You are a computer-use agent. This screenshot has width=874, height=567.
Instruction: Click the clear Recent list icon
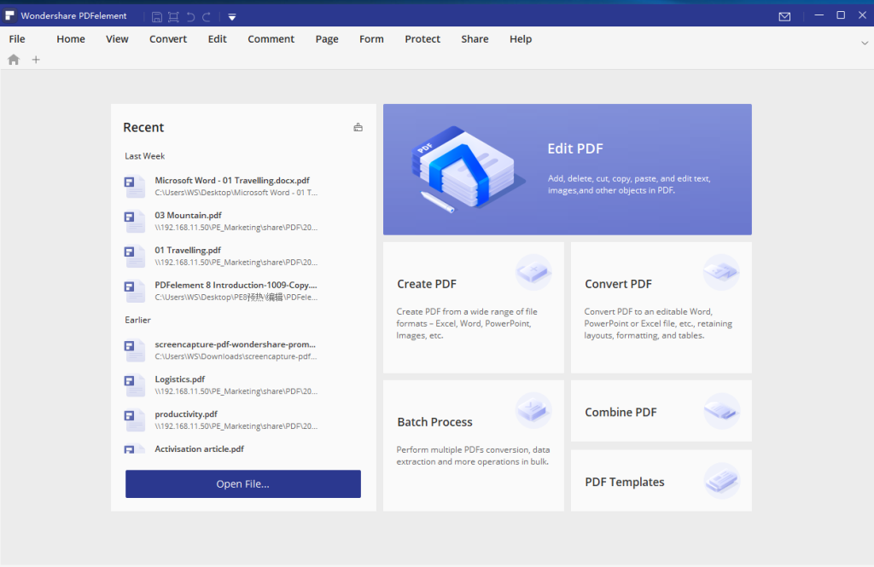[x=358, y=128]
